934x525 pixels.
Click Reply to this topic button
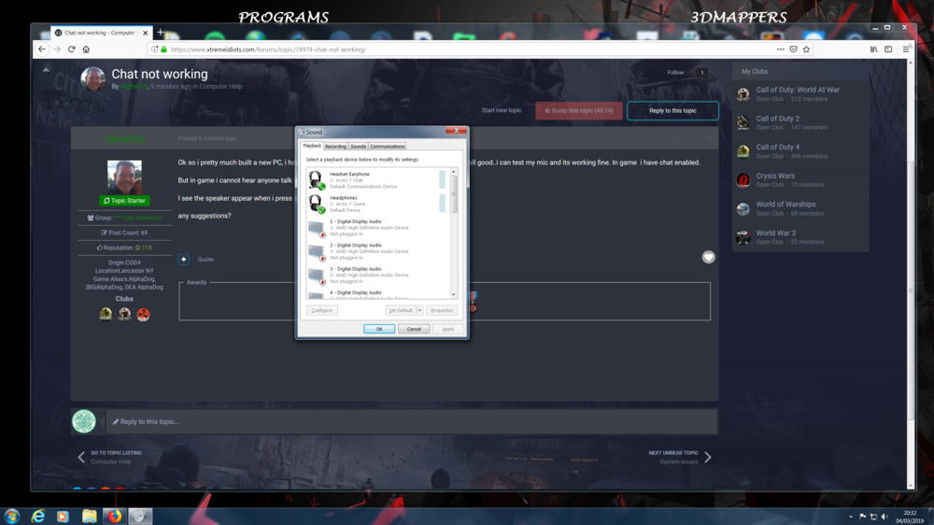click(672, 110)
